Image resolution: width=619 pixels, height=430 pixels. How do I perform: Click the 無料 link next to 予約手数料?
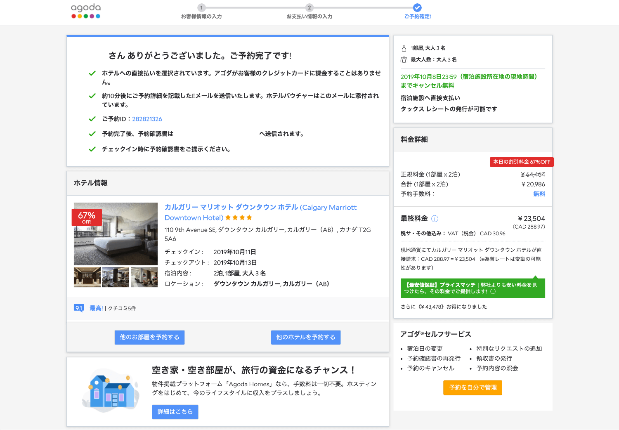[x=540, y=194]
